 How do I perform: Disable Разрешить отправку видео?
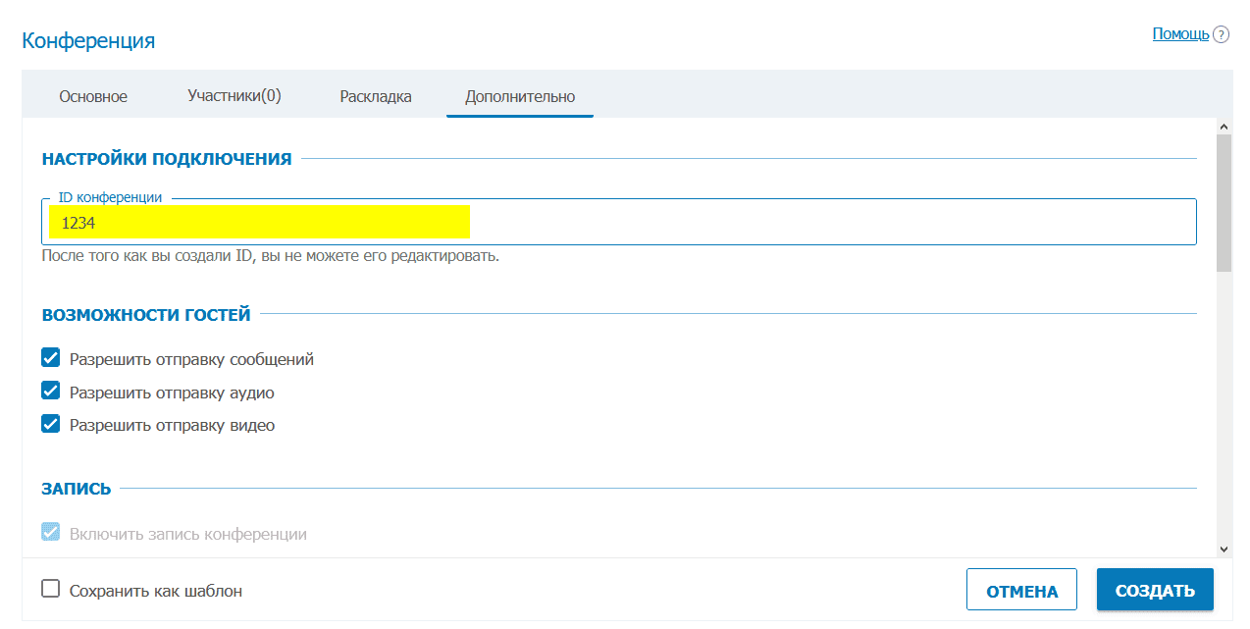[x=51, y=425]
